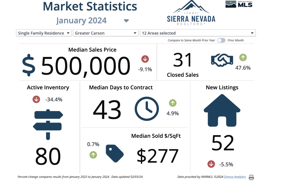Image resolution: width=287 pixels, height=181 pixels.
Task: Click the Market Statistics title
Action: tap(90, 7)
